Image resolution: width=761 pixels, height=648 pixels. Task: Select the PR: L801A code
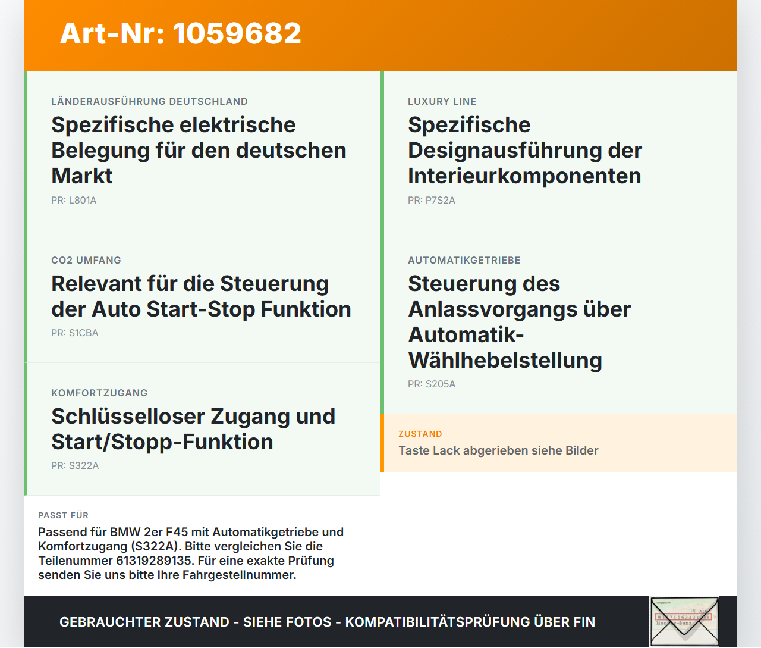pyautogui.click(x=74, y=201)
